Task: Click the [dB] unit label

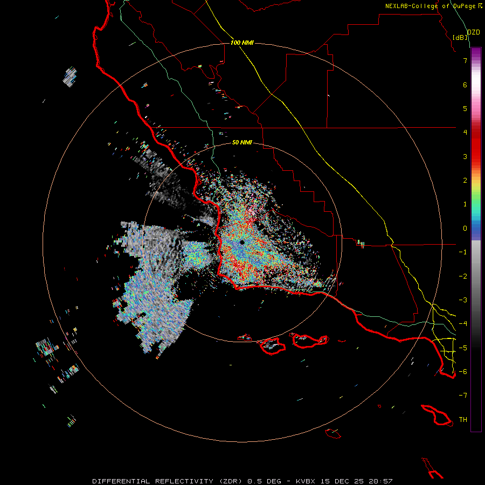Action: tap(460, 37)
